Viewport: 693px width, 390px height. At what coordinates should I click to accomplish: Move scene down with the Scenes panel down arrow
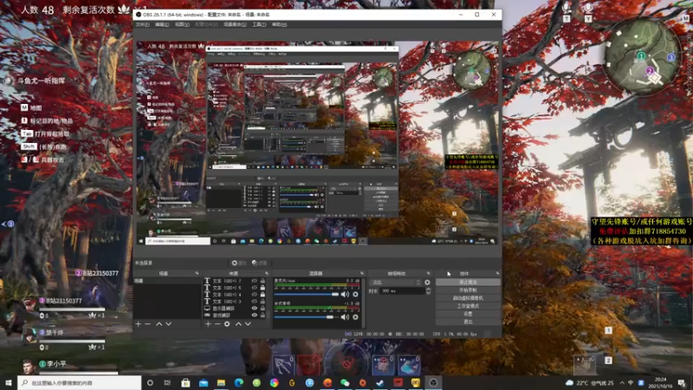click(168, 324)
